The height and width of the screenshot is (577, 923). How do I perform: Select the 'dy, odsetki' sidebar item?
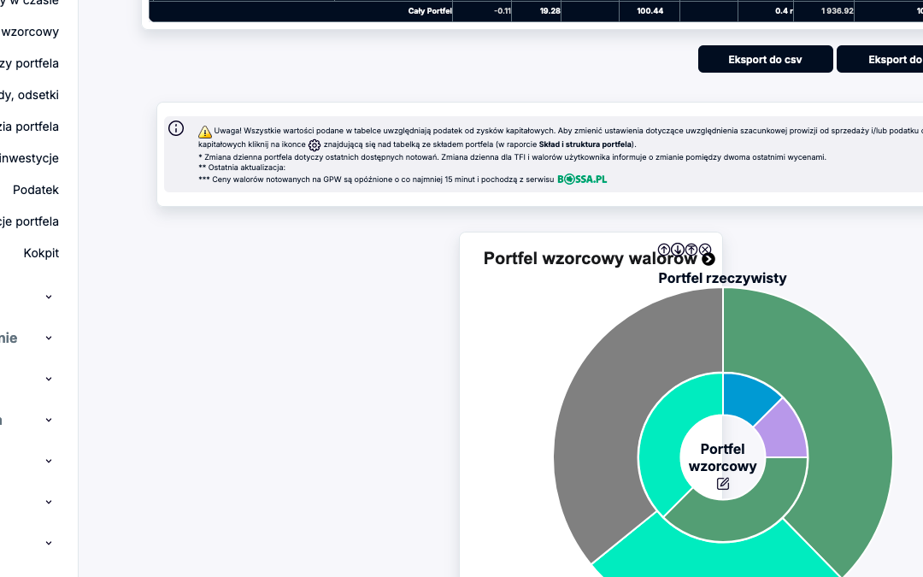31,95
